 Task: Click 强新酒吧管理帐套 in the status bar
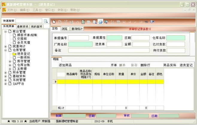pyautogui.click(x=67, y=121)
